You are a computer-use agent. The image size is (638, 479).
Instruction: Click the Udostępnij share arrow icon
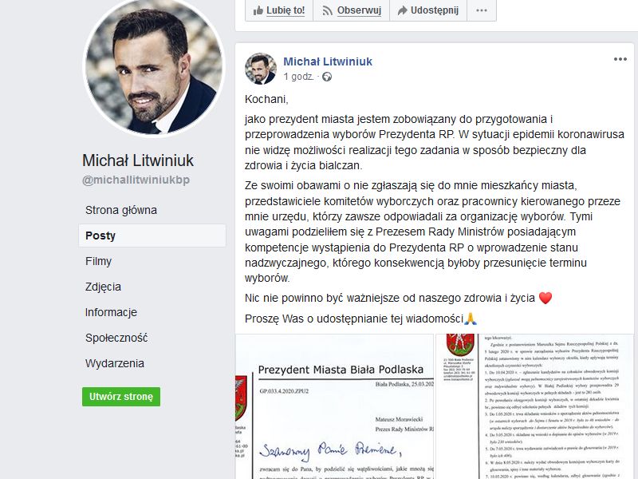403,10
